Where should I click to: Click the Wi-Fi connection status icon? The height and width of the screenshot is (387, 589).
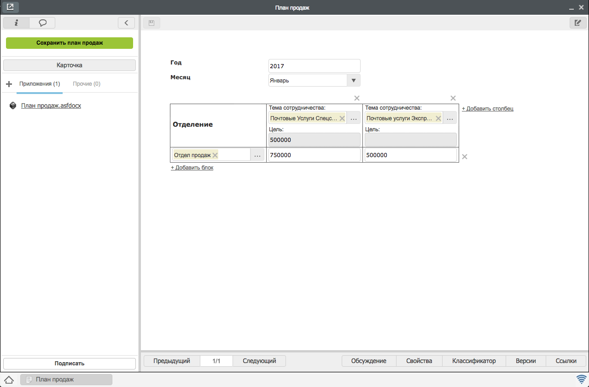[x=581, y=380]
